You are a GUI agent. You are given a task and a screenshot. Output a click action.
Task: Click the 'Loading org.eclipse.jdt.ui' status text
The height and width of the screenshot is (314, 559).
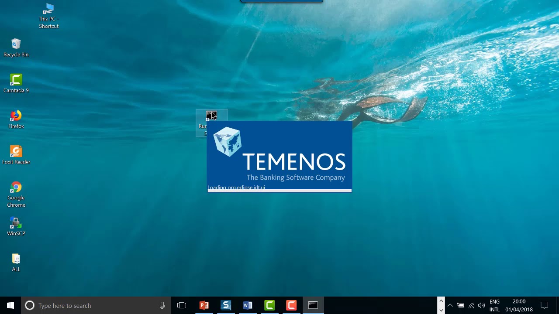(x=236, y=187)
